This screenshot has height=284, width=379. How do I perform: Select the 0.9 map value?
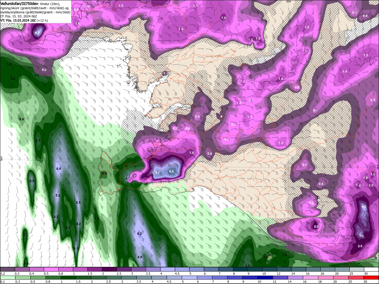104,173
